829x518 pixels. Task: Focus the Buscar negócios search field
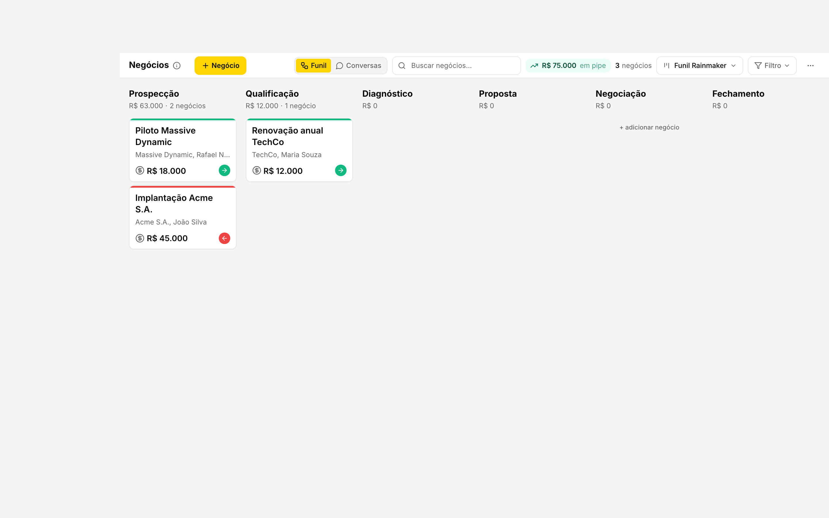(456, 65)
